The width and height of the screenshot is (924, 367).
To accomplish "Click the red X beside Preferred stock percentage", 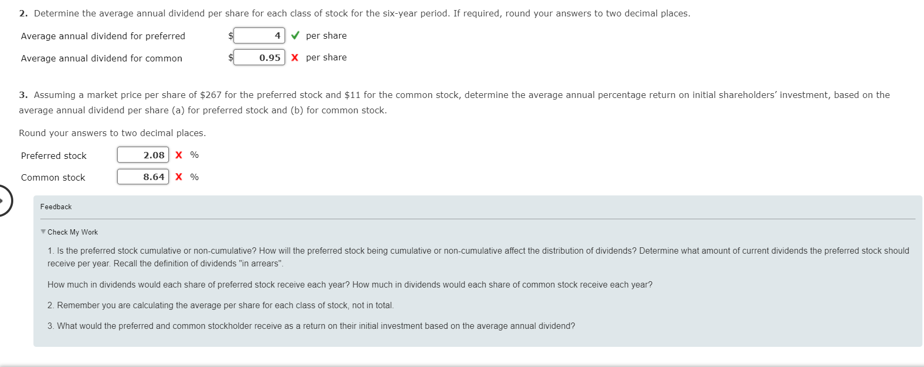I will 178,155.
